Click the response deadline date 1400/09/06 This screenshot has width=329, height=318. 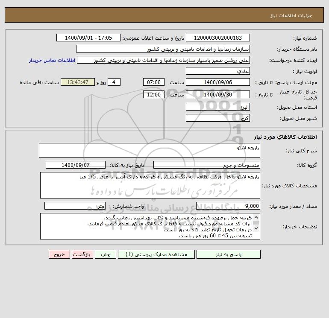click(x=218, y=82)
